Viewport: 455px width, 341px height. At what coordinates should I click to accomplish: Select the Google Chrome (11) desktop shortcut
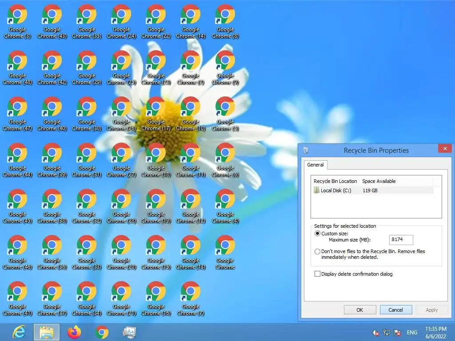[190, 160]
